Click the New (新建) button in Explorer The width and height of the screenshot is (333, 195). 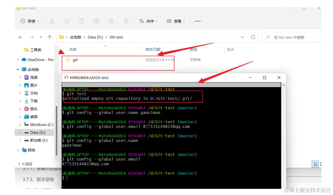[x=30, y=21]
